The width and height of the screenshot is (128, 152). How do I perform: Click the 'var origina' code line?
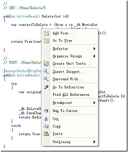click(x=30, y=92)
